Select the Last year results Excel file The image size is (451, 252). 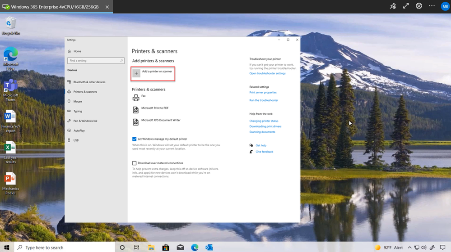(11, 152)
